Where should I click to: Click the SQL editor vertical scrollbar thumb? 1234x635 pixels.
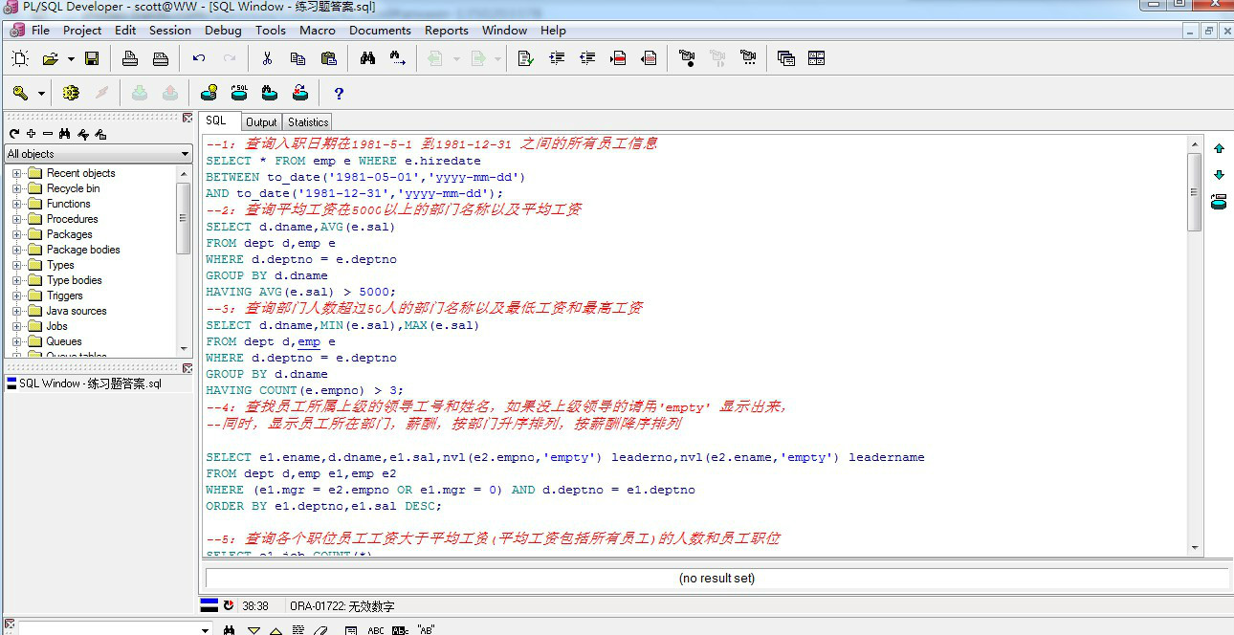(x=1194, y=191)
